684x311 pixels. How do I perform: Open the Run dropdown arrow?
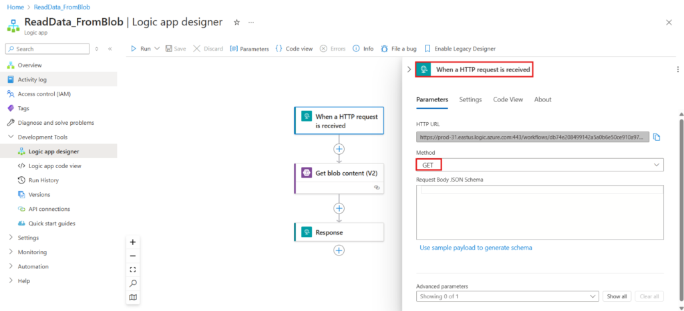[x=157, y=49]
